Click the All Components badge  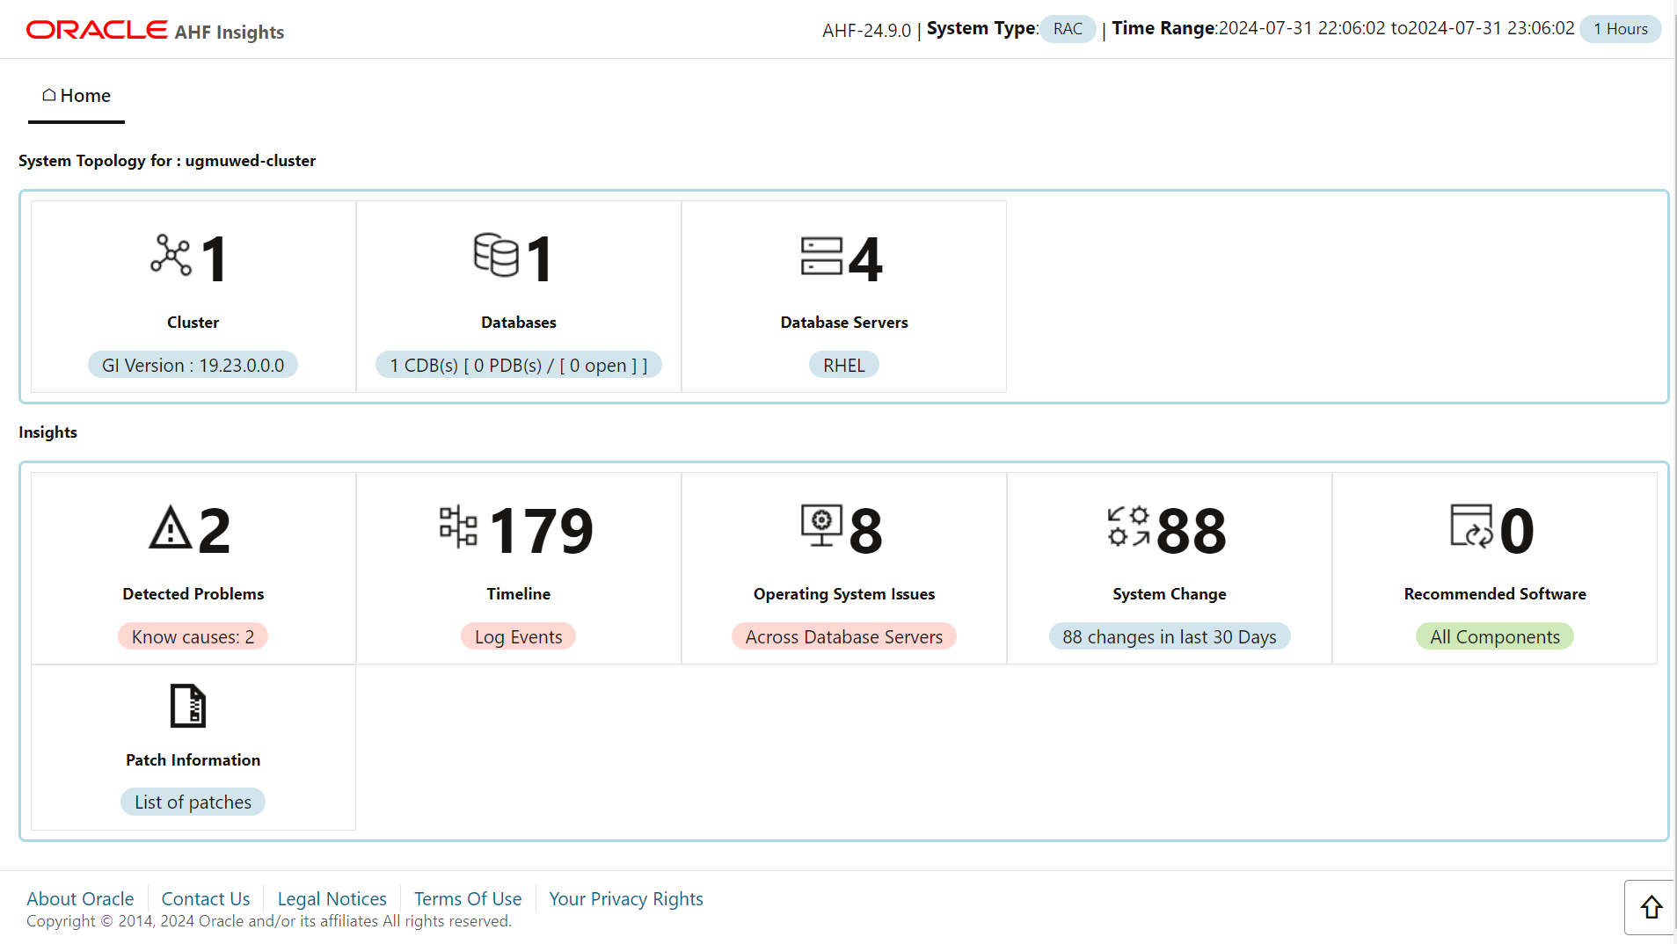(x=1495, y=636)
